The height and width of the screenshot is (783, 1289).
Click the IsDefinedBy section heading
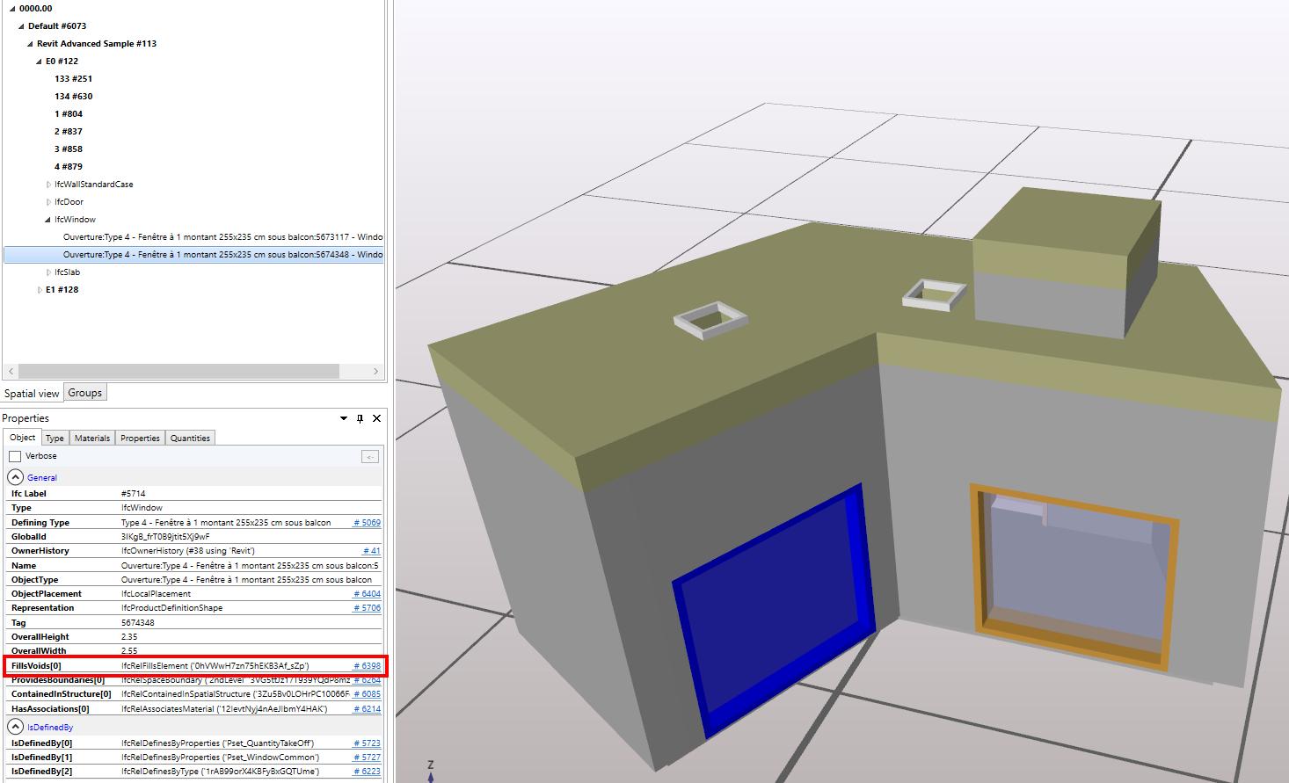pyautogui.click(x=50, y=728)
